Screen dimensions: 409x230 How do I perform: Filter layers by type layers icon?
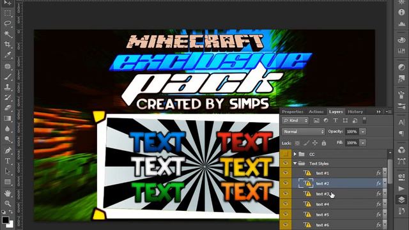tap(336, 121)
